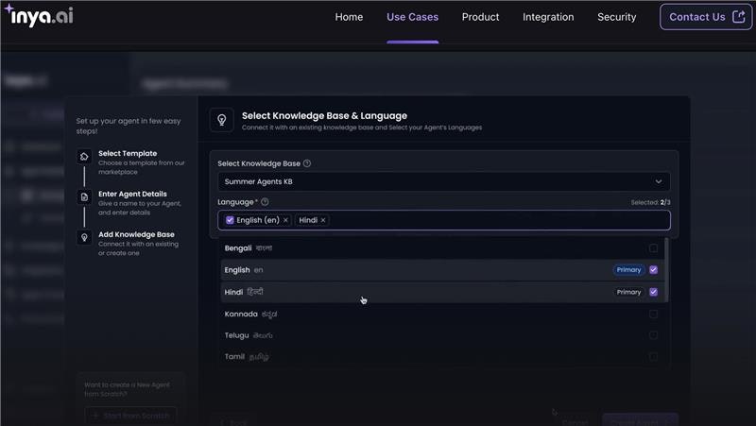756x426 pixels.
Task: Select the Add Knowledge Base step
Action: (x=132, y=243)
